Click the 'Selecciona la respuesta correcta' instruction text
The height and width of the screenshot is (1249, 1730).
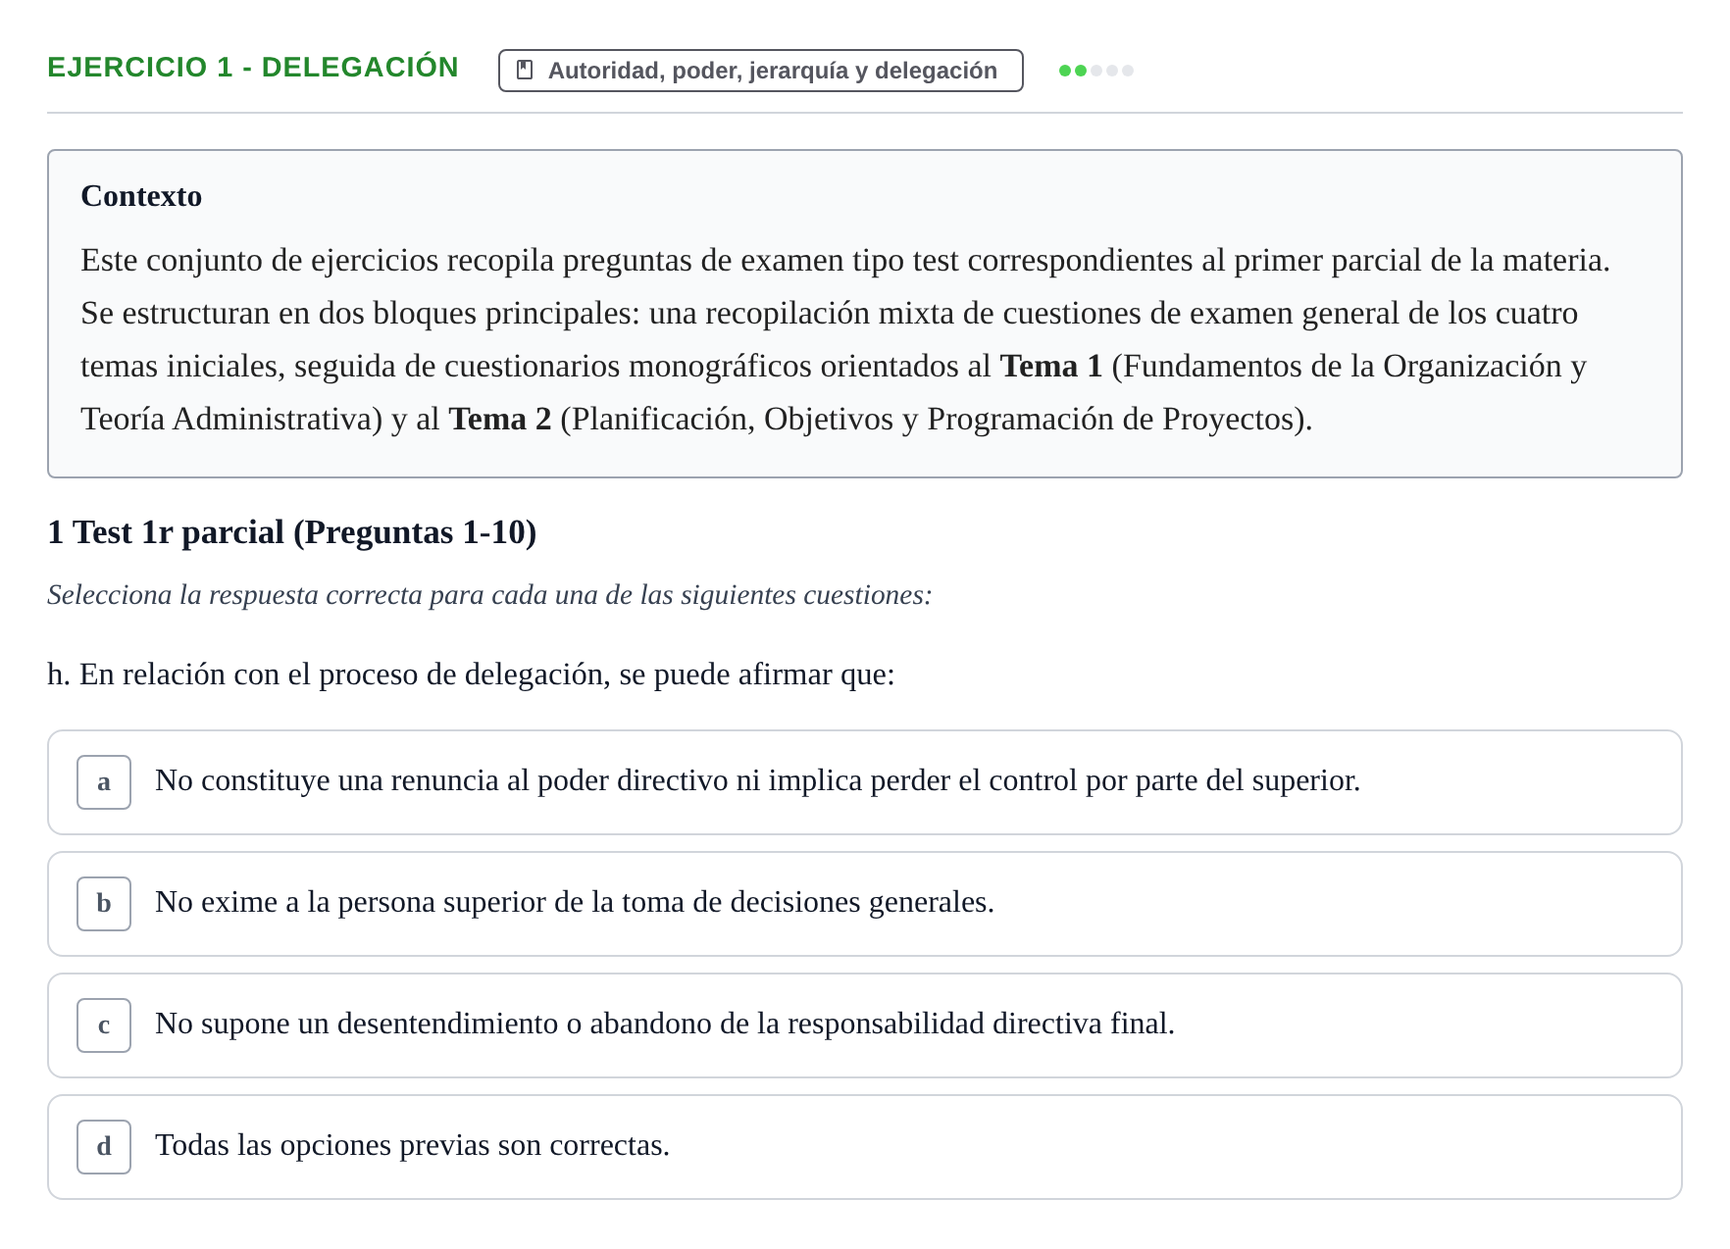489,595
